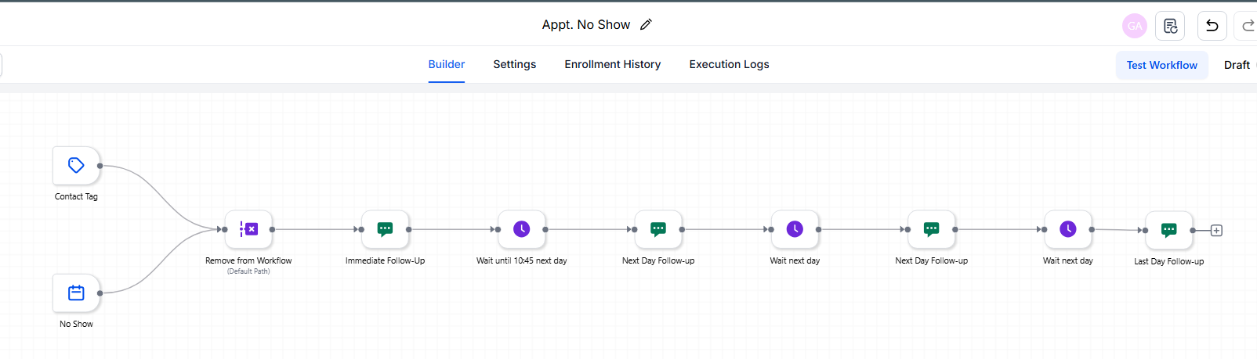Click the (Default Path) caption

[248, 271]
